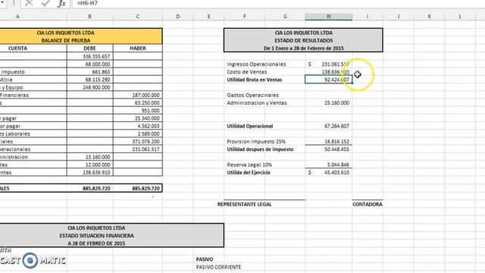The width and height of the screenshot is (485, 273).
Task: Click Reserva Legal 10% label
Action: tap(249, 165)
